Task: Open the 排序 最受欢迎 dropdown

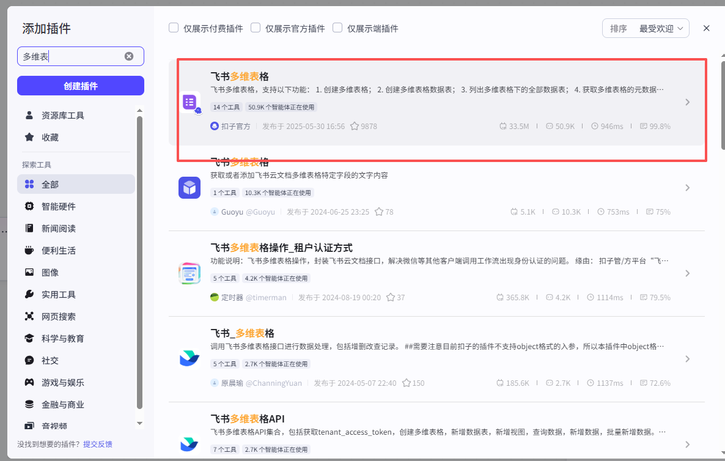Action: pyautogui.click(x=646, y=28)
